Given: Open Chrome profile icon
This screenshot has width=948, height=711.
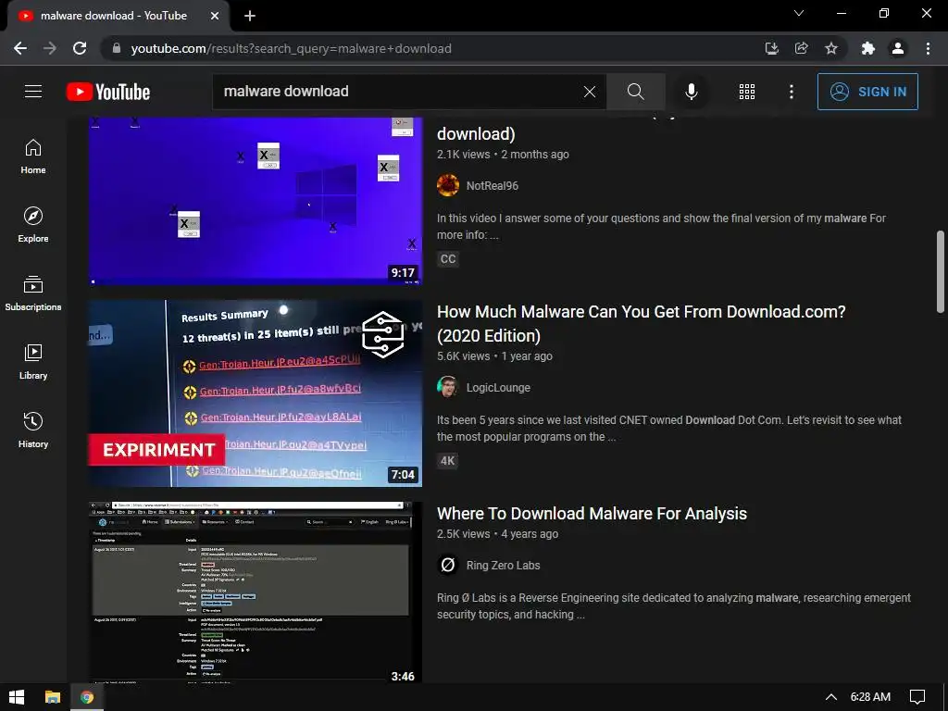Looking at the screenshot, I should click(x=898, y=48).
